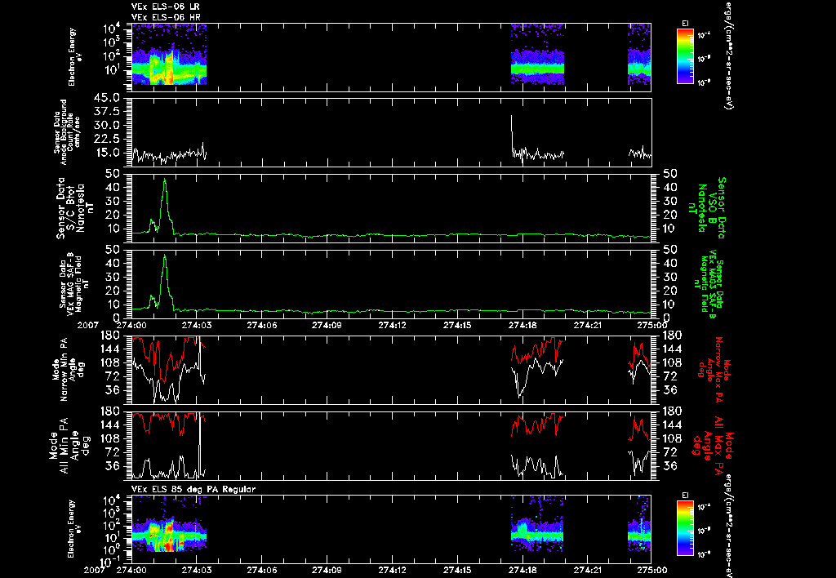Click the '274:15' label on the bottom time axis
This screenshot has height=578, width=836.
pyautogui.click(x=458, y=570)
